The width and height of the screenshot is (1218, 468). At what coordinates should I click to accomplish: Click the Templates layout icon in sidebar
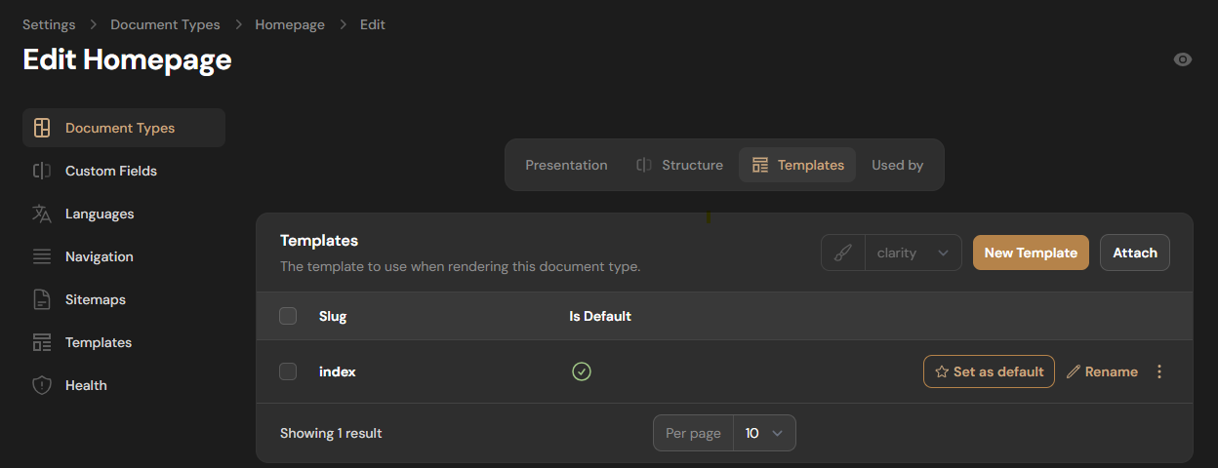tap(41, 342)
